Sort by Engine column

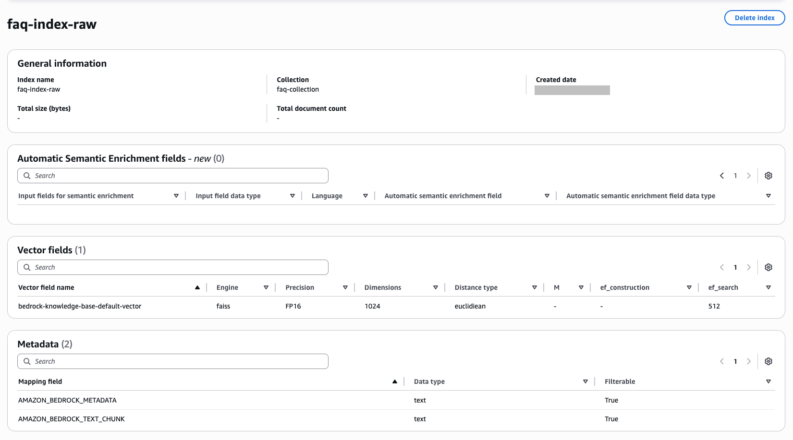pos(266,287)
